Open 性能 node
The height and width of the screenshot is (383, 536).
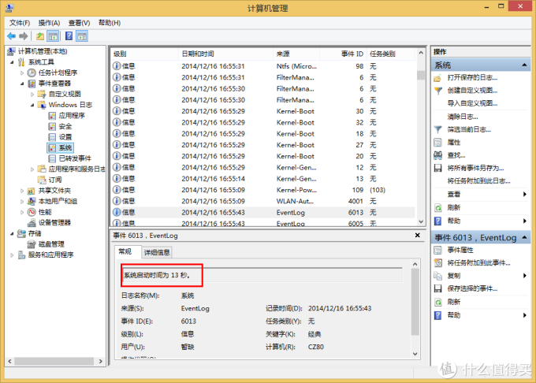coord(39,212)
